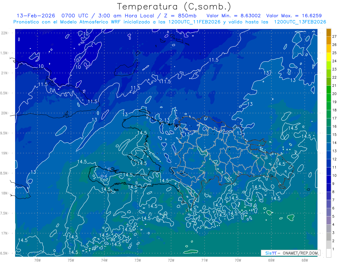The width and height of the screenshot is (342, 264).
Task: Click the "75W" longitude axis label
Action: (71, 260)
